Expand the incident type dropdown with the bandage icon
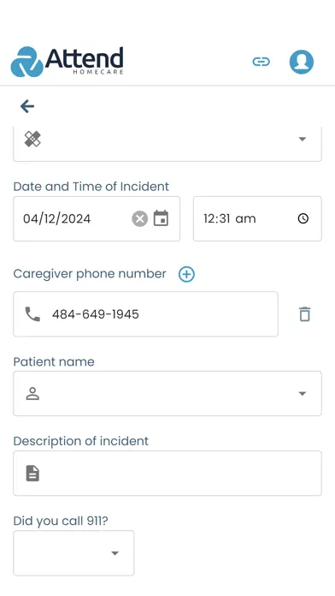Screen dimensions: 335x596 pyautogui.click(x=167, y=144)
